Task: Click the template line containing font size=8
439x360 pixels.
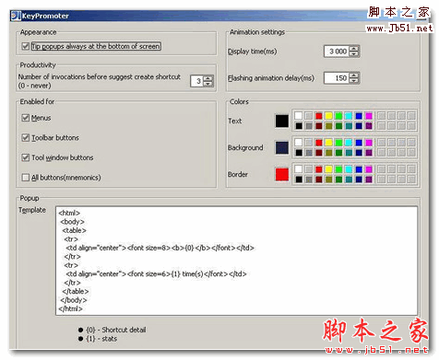Action: pyautogui.click(x=160, y=248)
